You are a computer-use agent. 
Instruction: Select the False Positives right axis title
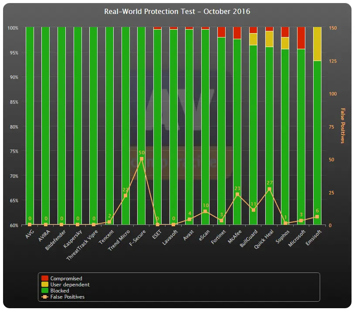pos(343,126)
